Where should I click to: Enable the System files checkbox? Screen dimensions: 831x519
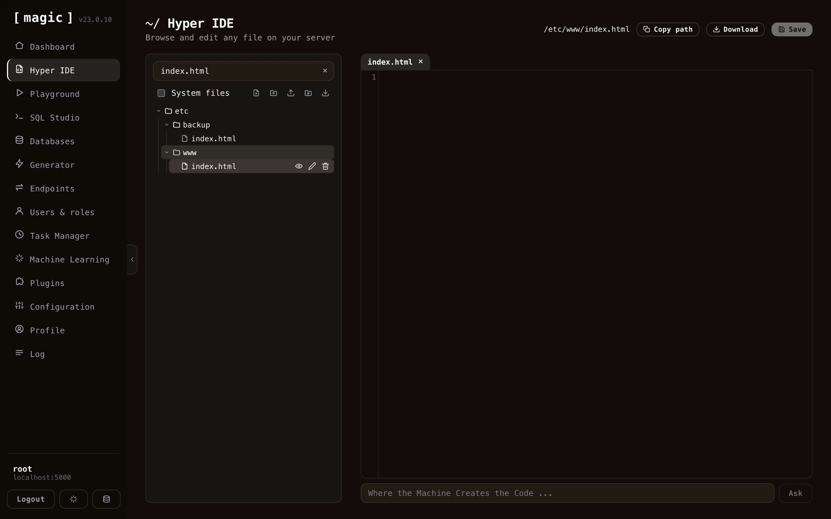(x=161, y=93)
